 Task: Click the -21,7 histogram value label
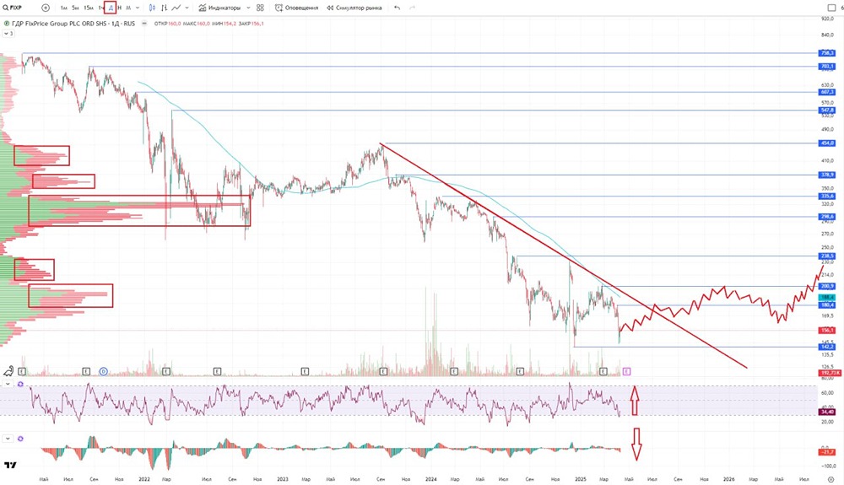(x=827, y=452)
